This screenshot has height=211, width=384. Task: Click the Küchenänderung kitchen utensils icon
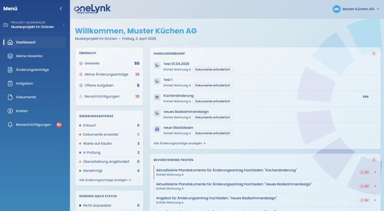pos(157,98)
